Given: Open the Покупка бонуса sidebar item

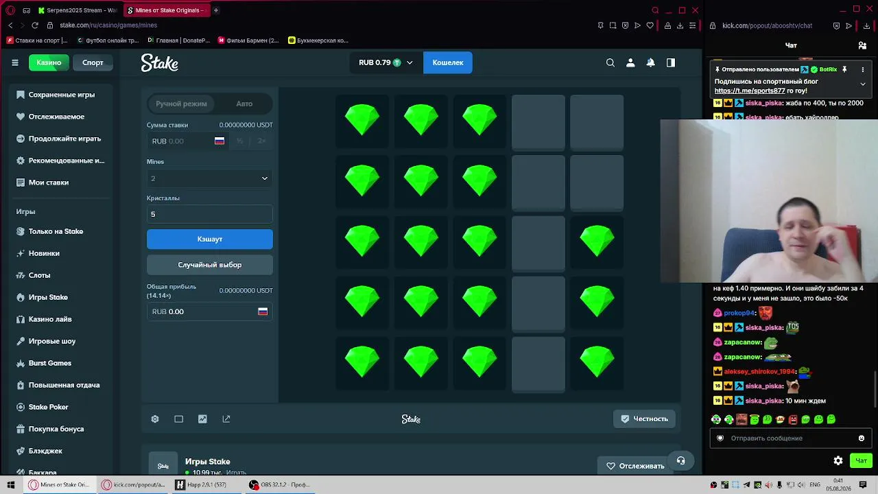Looking at the screenshot, I should (50, 429).
